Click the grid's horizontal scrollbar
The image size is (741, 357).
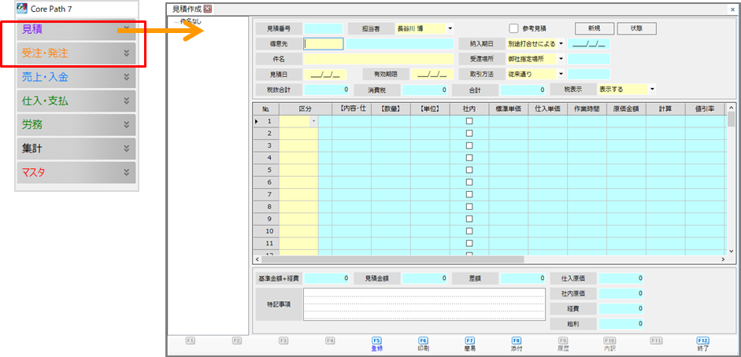tap(488, 259)
